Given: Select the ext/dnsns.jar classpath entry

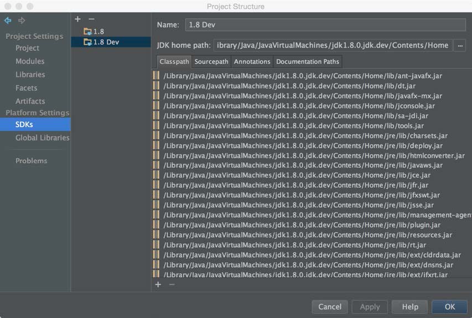Looking at the screenshot, I should click(308, 265).
